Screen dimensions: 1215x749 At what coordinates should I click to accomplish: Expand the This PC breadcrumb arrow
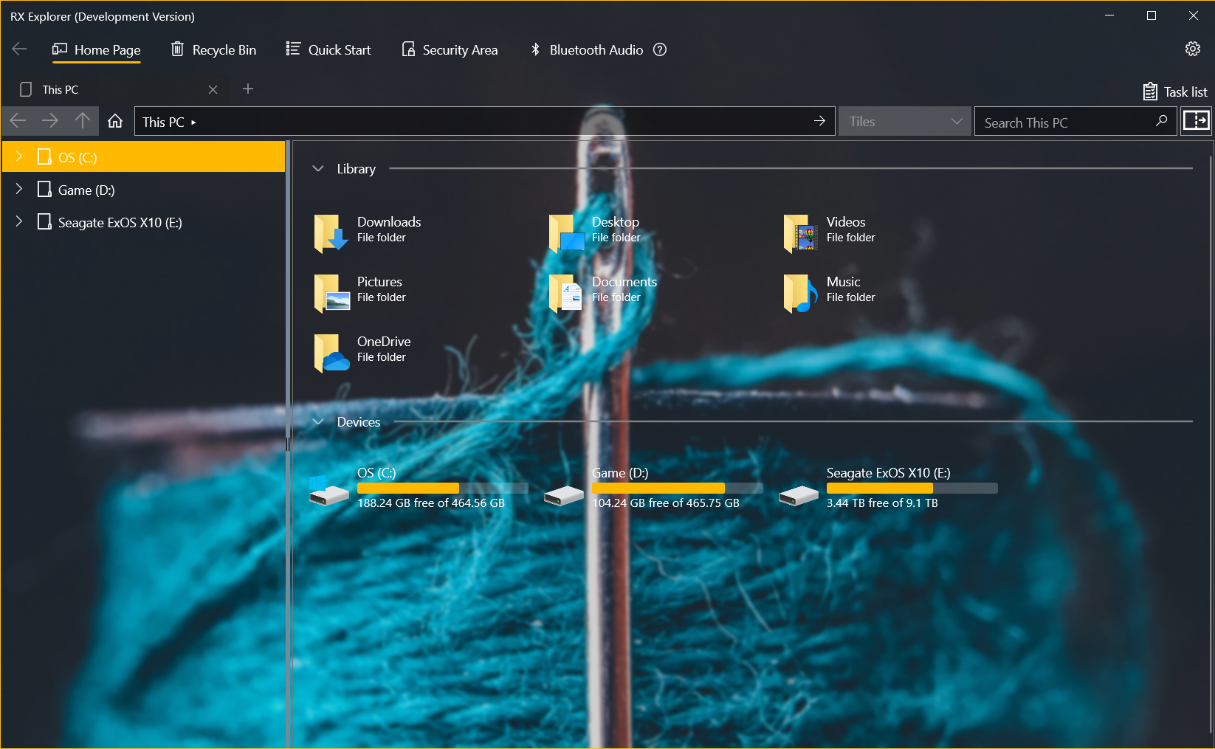[193, 122]
